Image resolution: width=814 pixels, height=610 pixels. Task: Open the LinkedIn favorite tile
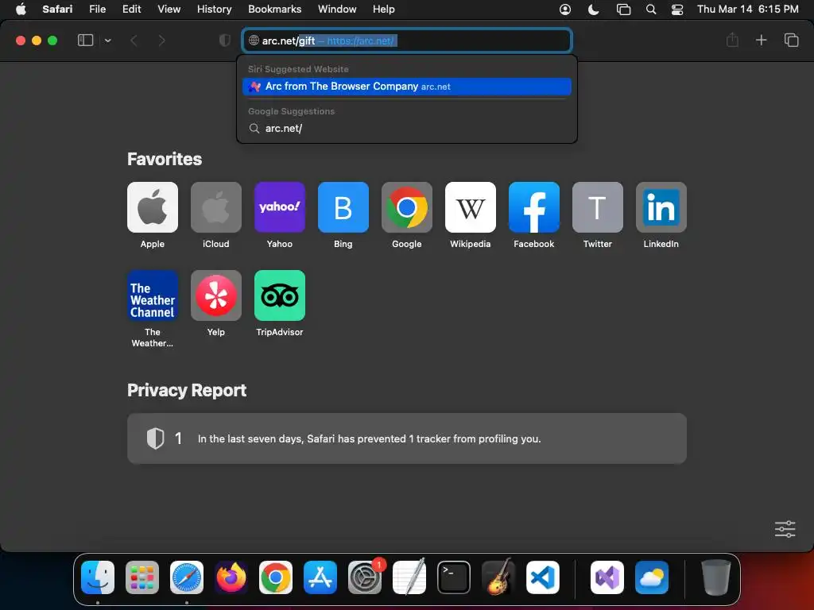tap(661, 207)
